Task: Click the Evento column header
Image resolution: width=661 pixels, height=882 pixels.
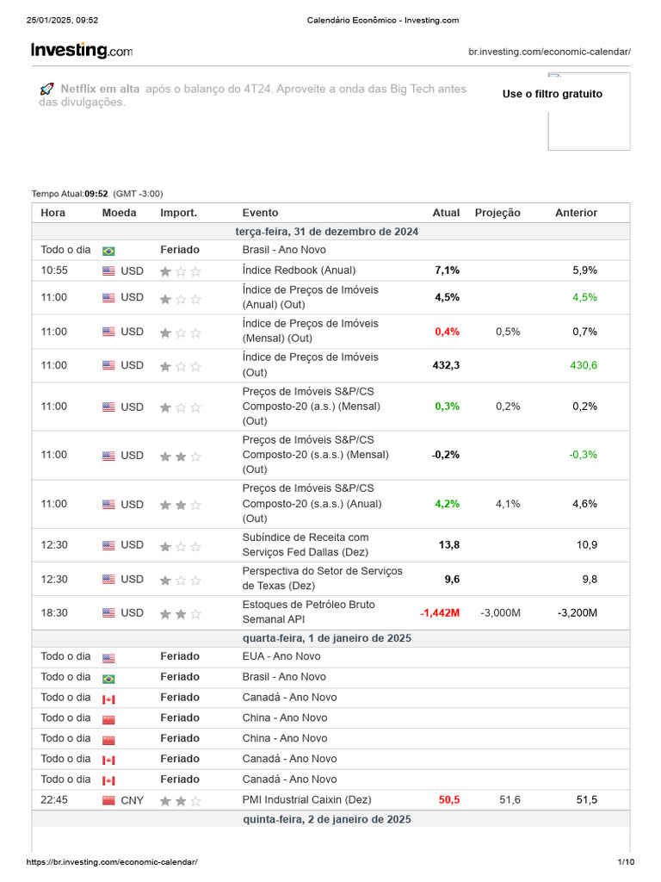Action: coord(260,213)
